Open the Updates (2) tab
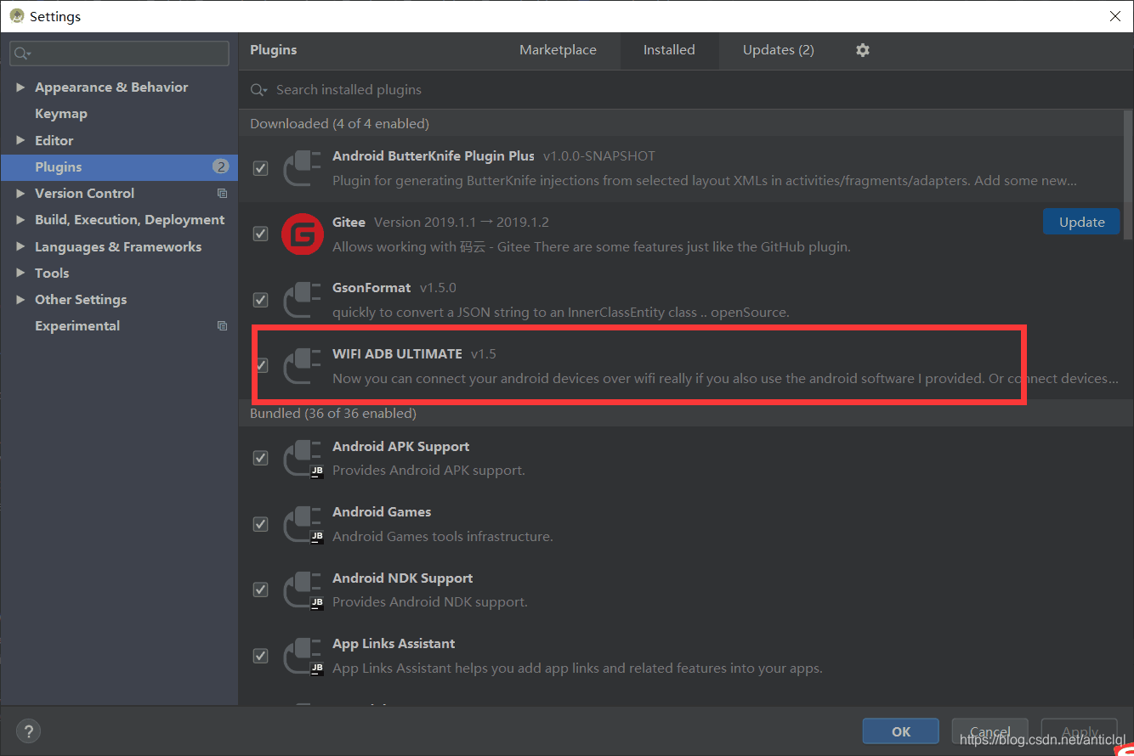The width and height of the screenshot is (1134, 756). (778, 50)
